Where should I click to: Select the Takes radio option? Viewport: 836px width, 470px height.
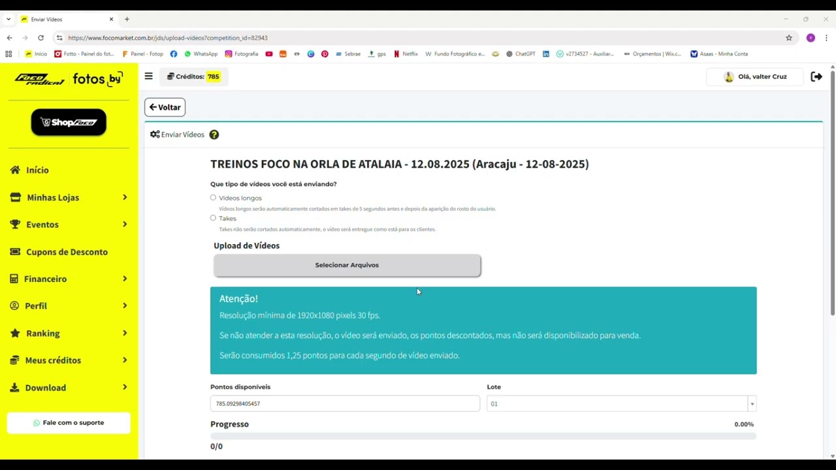213,218
